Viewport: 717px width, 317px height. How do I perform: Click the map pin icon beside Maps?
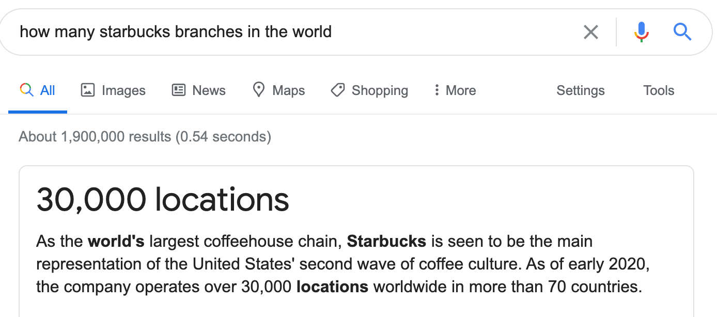(x=258, y=90)
